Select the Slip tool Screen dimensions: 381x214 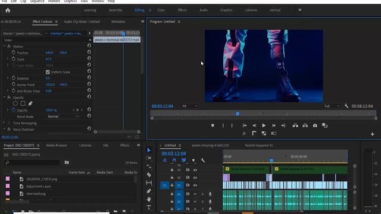point(149,182)
